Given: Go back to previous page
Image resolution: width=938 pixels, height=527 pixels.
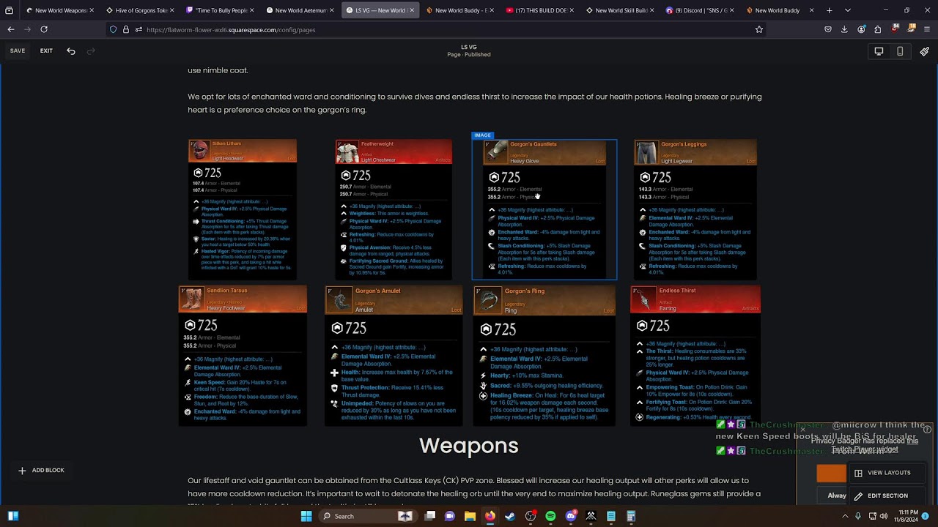Looking at the screenshot, I should point(10,29).
